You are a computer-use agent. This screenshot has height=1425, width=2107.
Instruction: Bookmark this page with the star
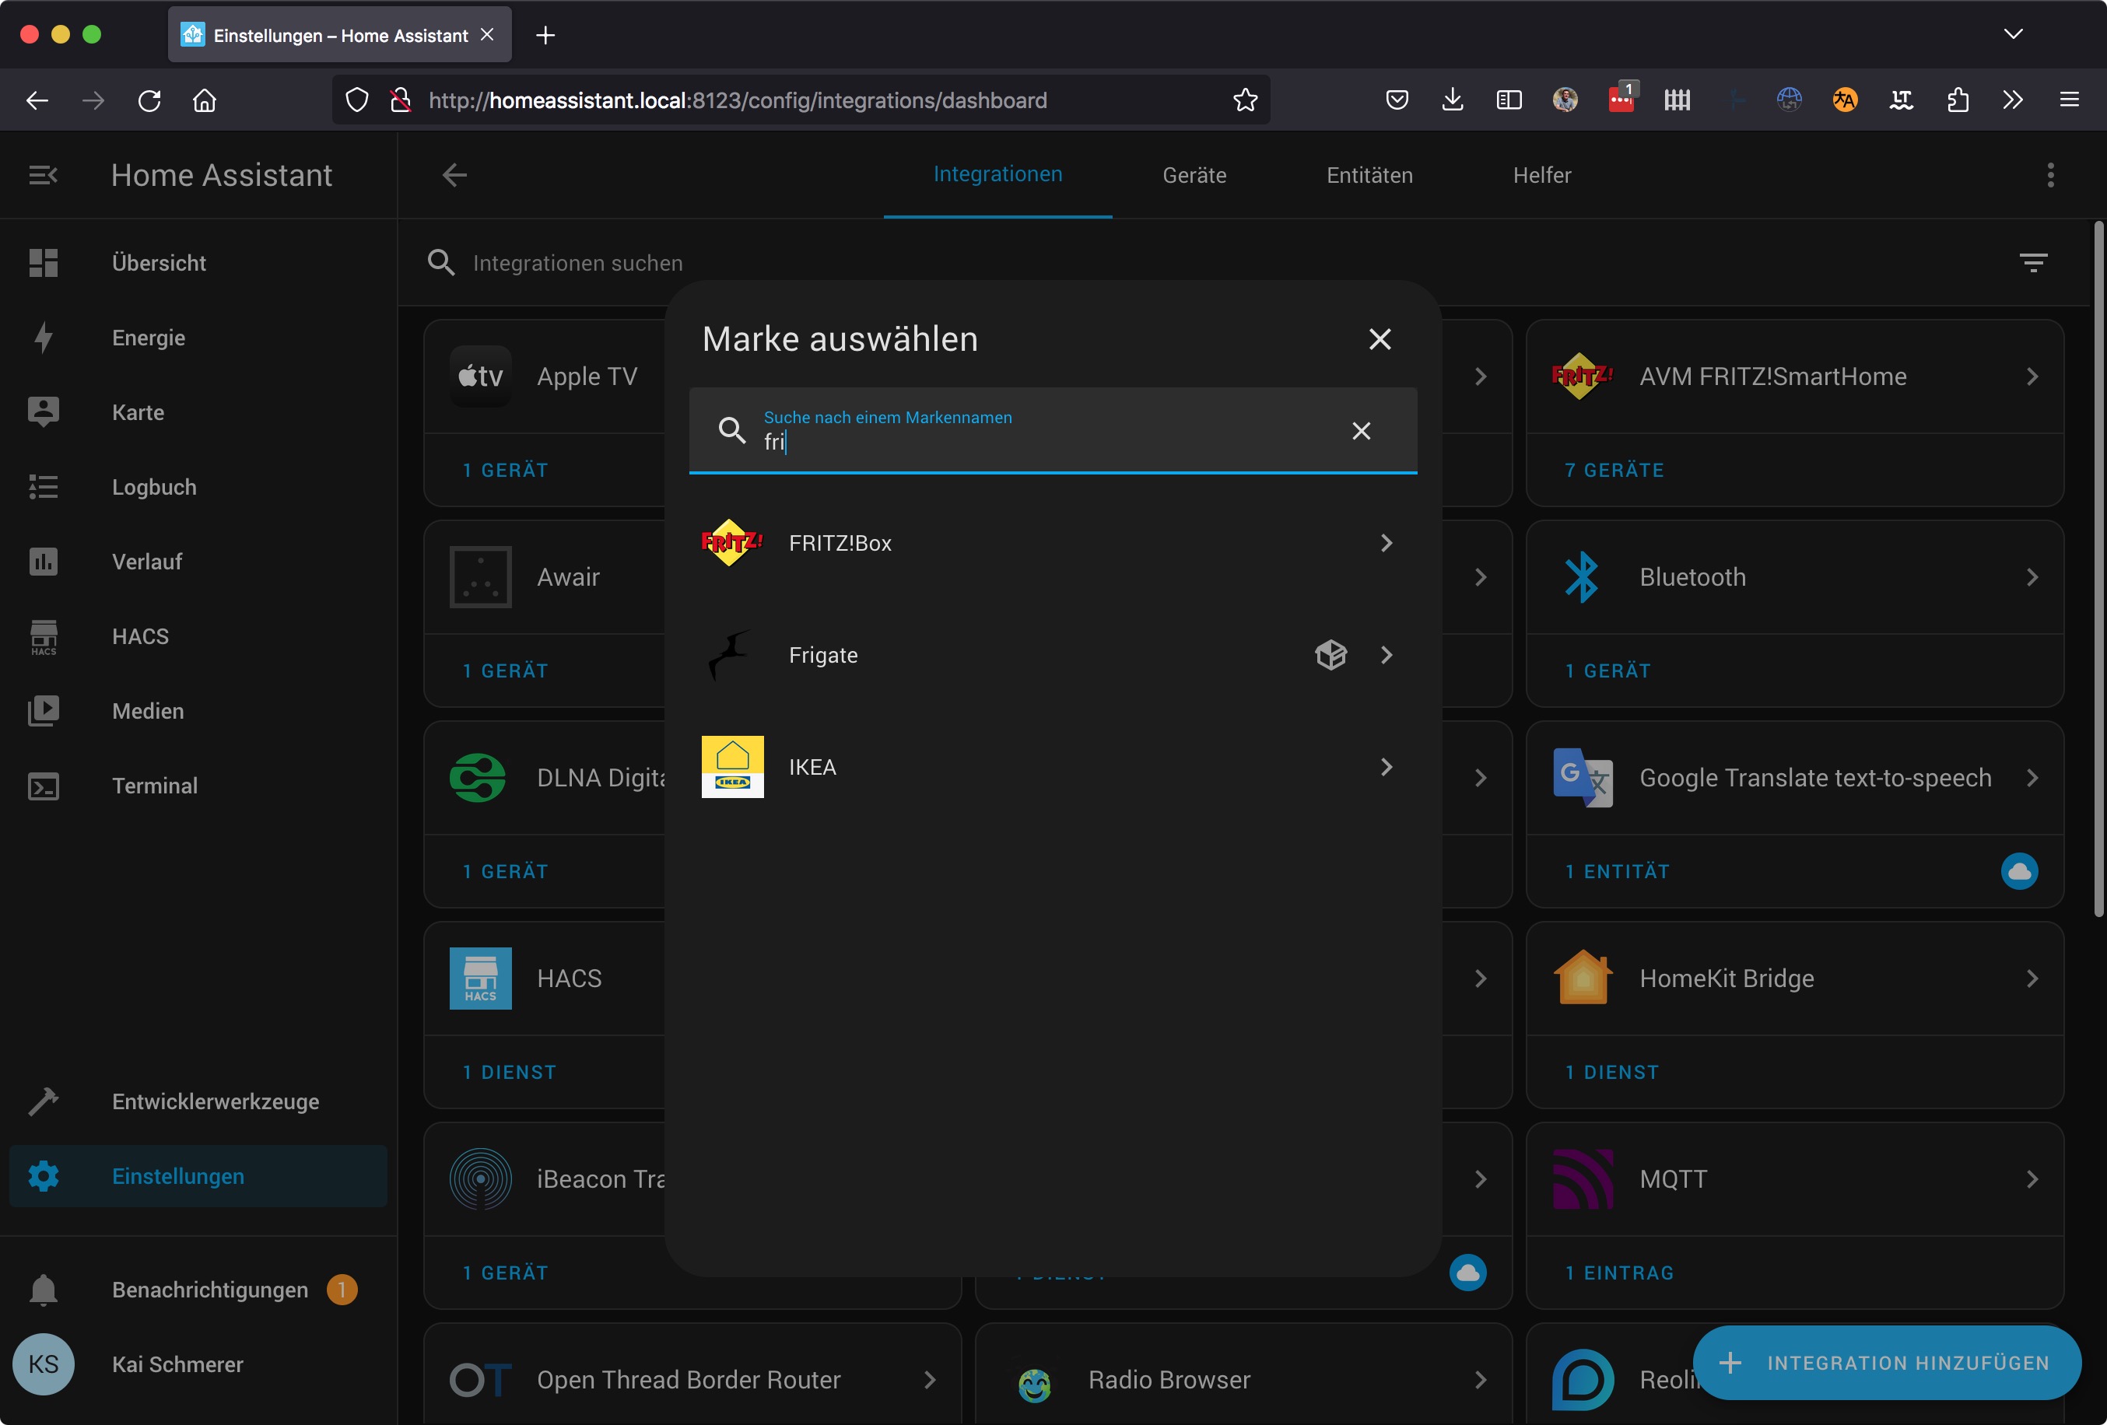point(1246,100)
